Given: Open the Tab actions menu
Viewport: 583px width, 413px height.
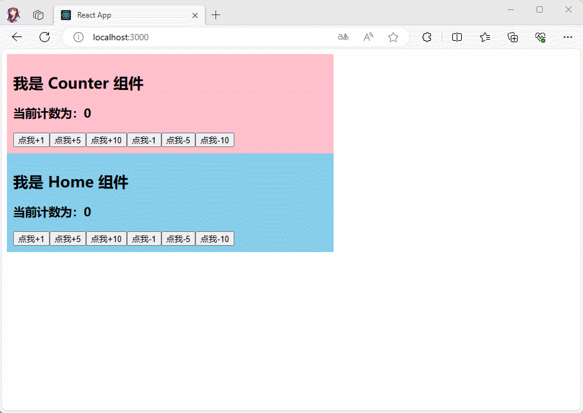Looking at the screenshot, I should (x=38, y=14).
